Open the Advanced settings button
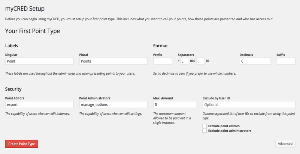This screenshot has width=300, height=154. click(x=285, y=144)
